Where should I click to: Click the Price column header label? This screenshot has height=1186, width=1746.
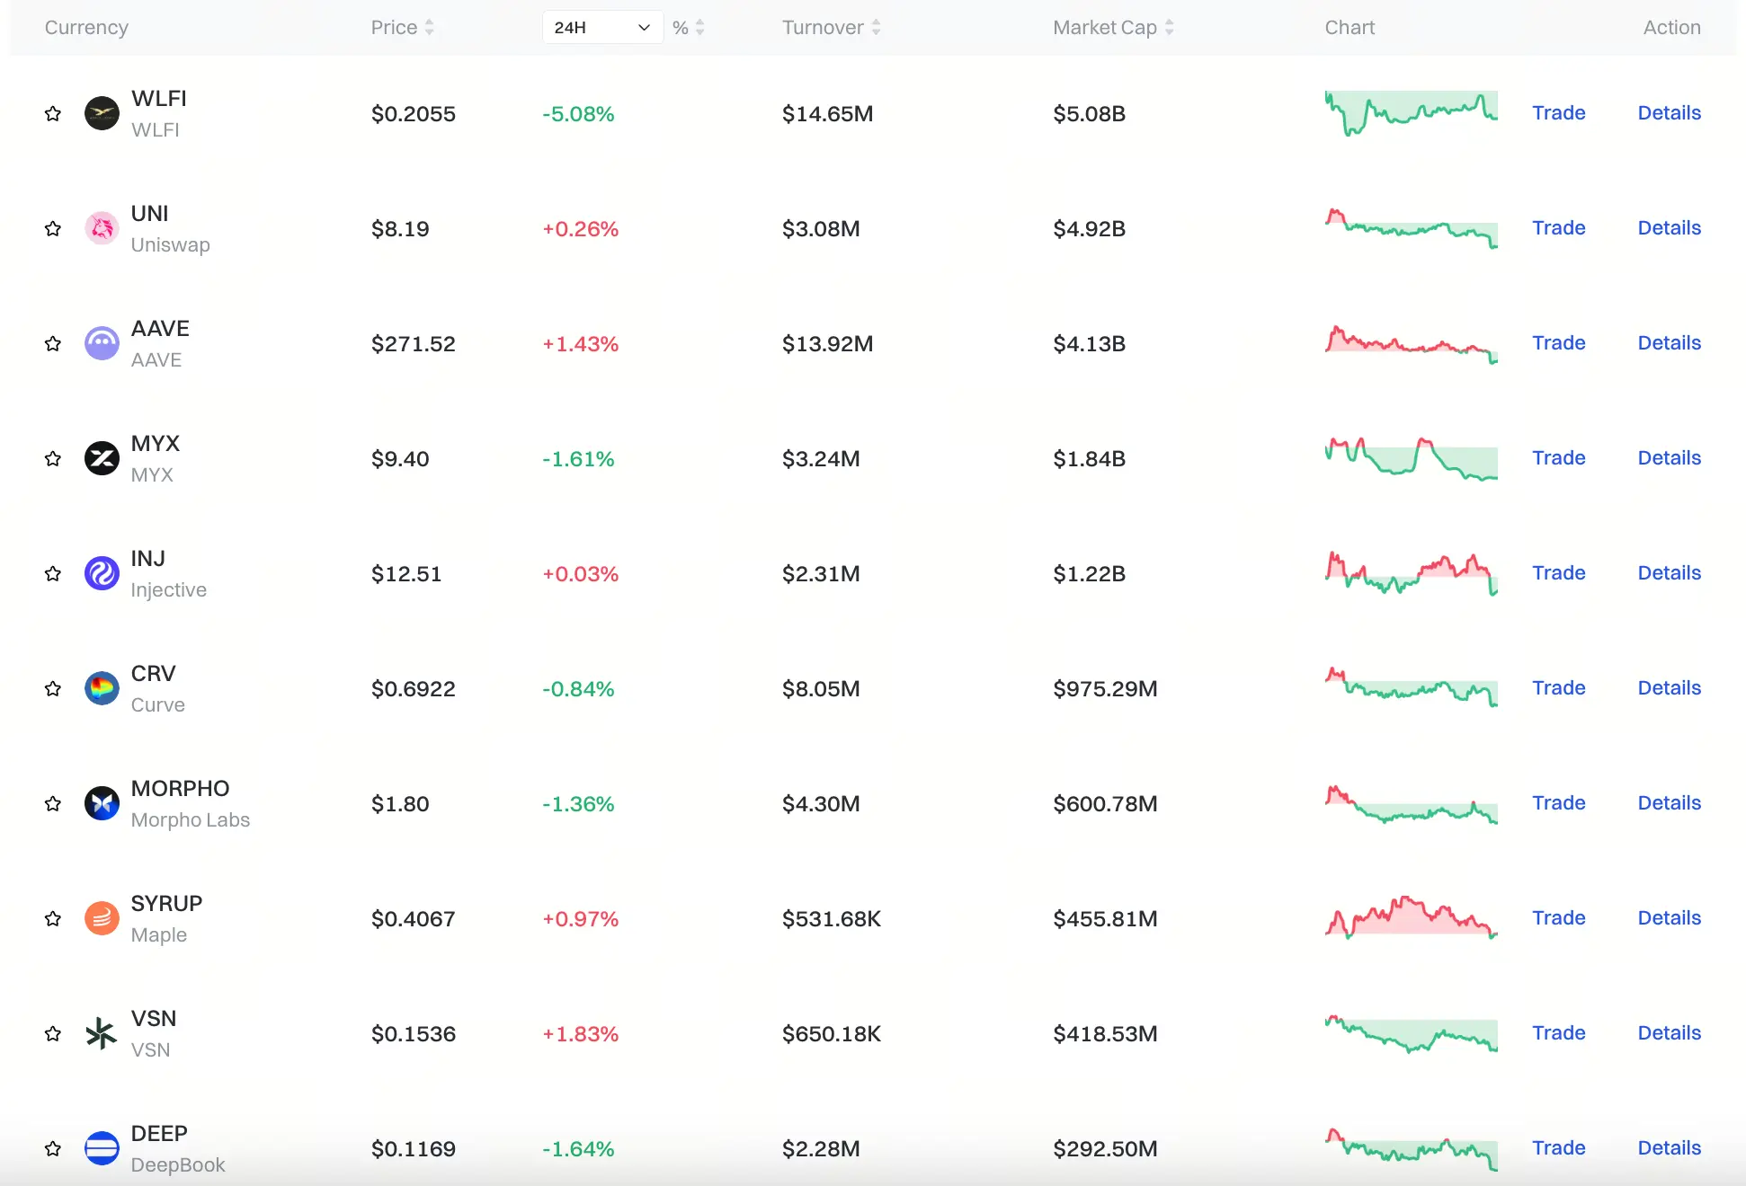394,28
